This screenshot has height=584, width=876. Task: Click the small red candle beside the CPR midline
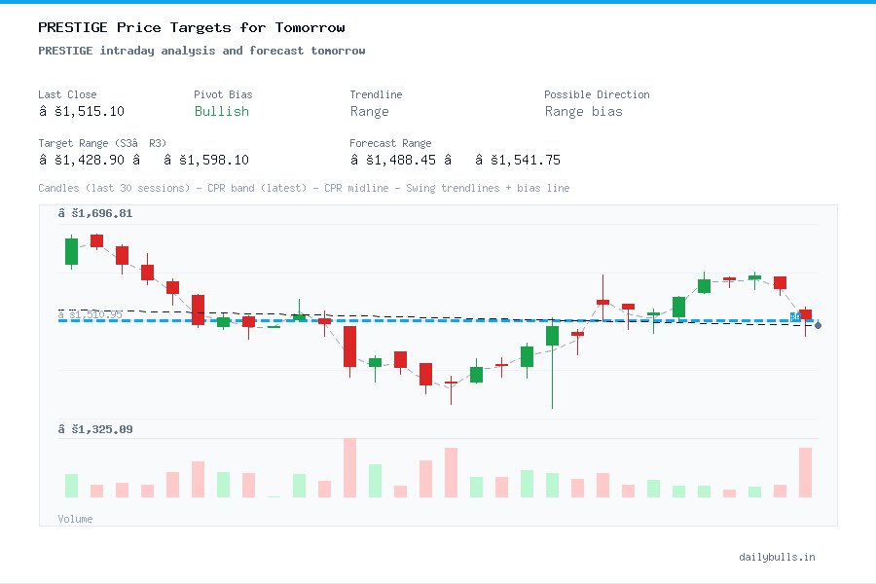tap(324, 320)
